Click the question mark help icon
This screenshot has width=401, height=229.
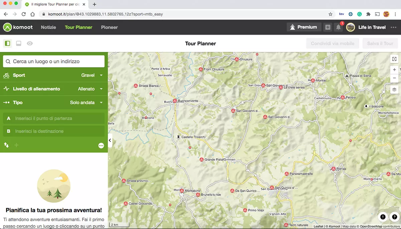click(394, 217)
